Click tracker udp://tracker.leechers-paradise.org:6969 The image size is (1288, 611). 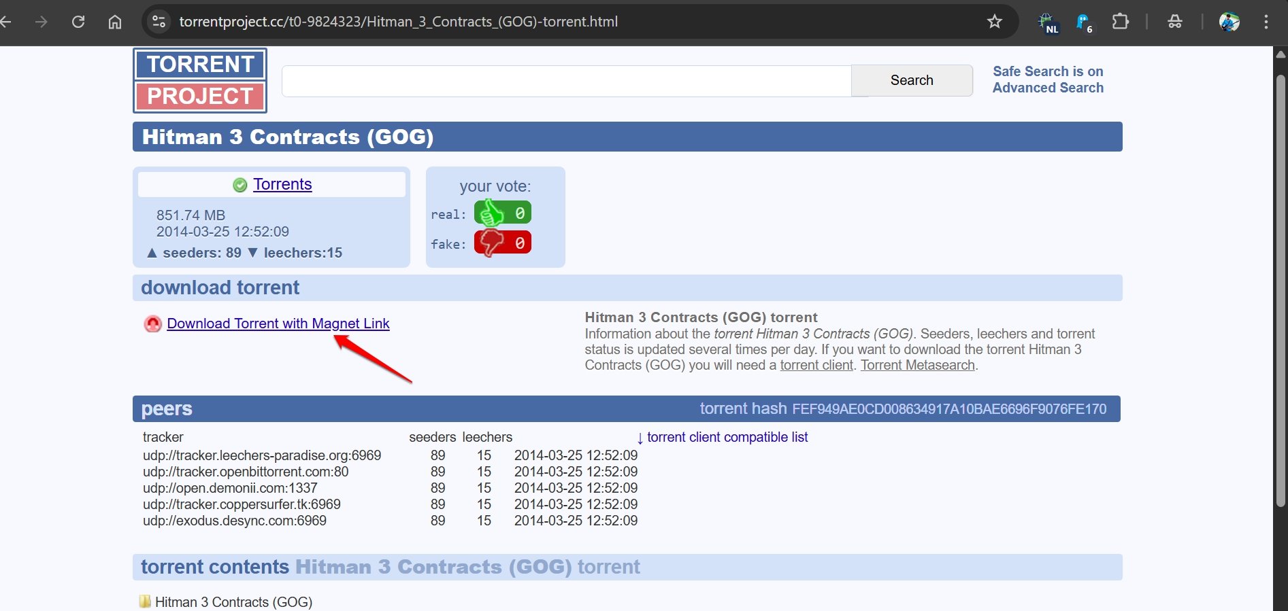(262, 455)
